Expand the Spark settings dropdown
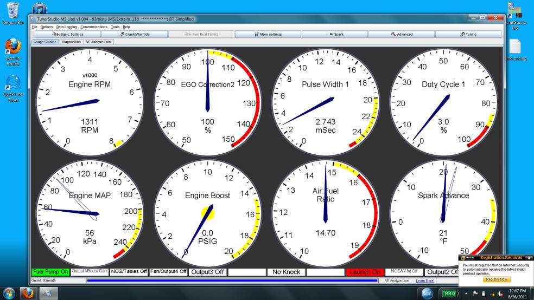Screen dimensions: 534x300 334,34
